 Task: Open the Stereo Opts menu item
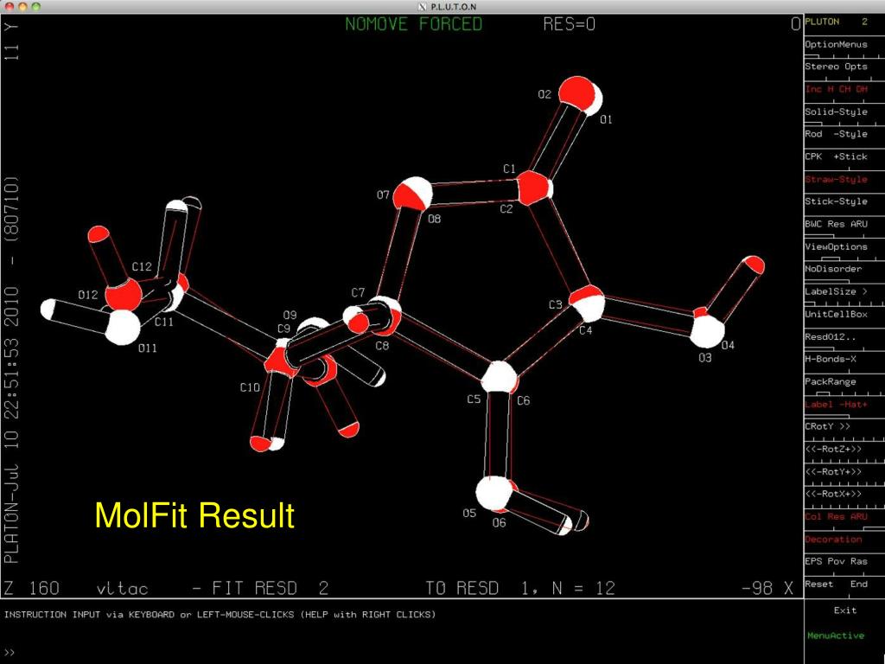(x=836, y=67)
